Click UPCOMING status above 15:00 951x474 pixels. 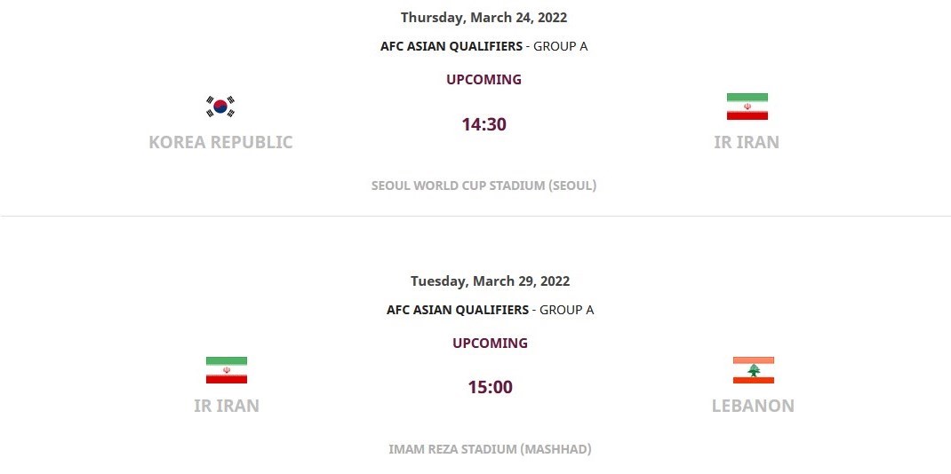click(x=490, y=344)
